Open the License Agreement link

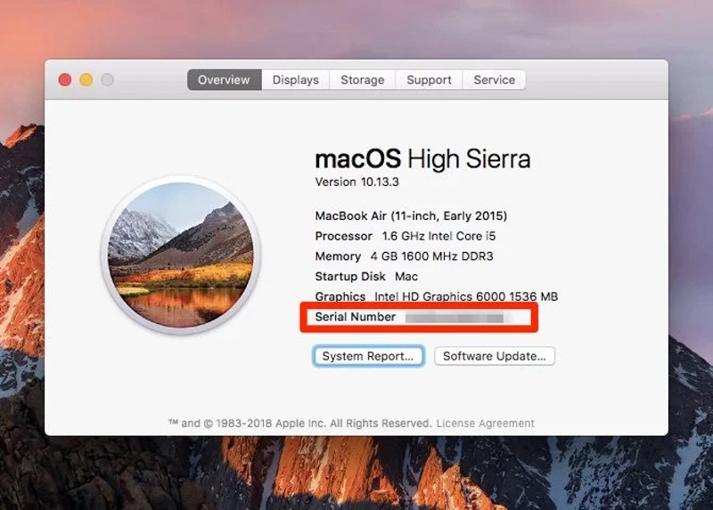(485, 424)
